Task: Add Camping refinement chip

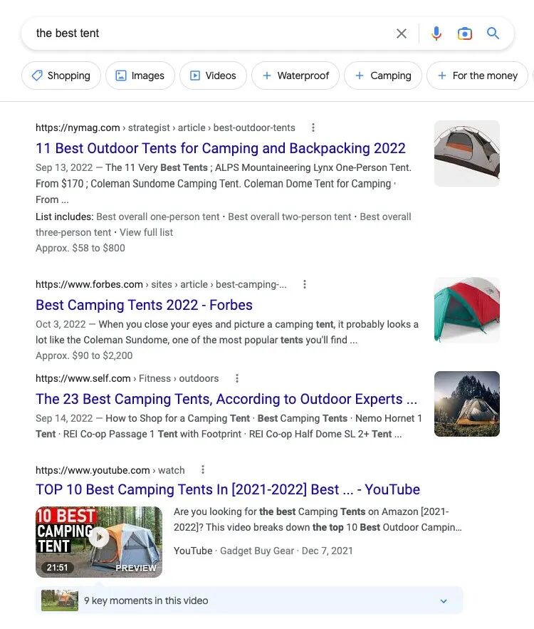Action: (x=383, y=76)
